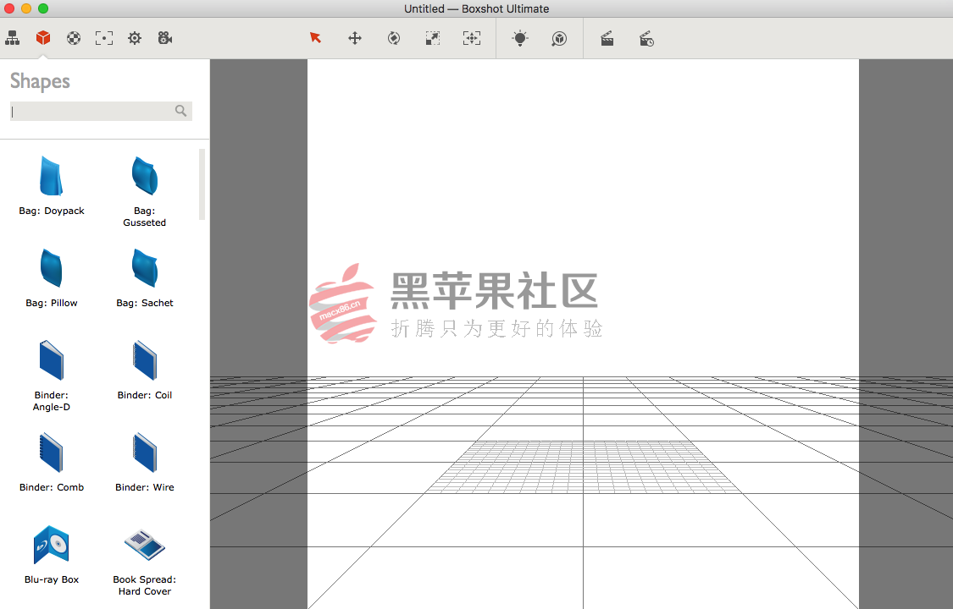The image size is (953, 609).
Task: Add the Bag: Pillow shape
Action: [52, 277]
